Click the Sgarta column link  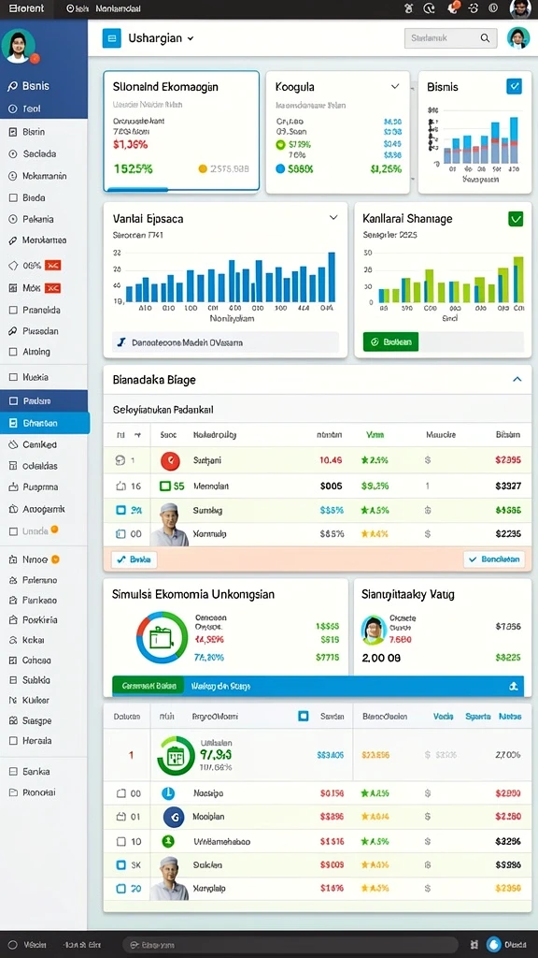477,716
